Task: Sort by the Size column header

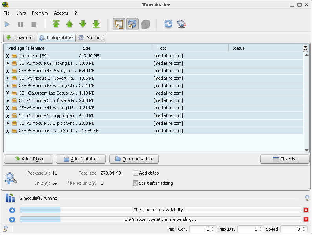Action: pos(116,48)
